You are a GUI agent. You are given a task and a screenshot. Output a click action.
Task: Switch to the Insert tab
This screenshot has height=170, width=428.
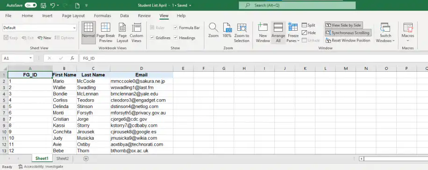coord(47,16)
